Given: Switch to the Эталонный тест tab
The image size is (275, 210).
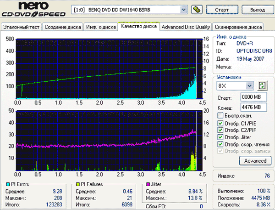Looking at the screenshot, I should 21,27.
